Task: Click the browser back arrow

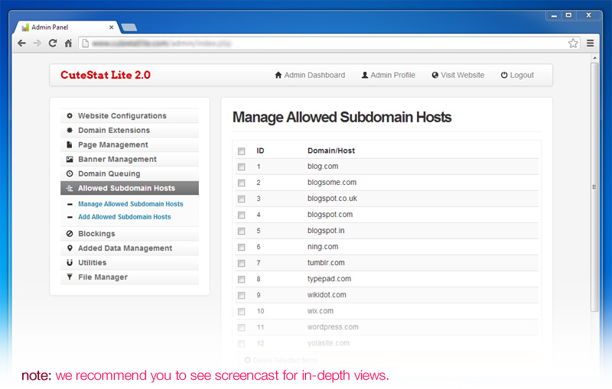Action: [x=21, y=44]
